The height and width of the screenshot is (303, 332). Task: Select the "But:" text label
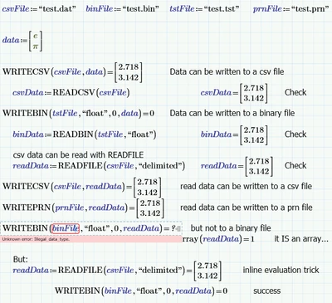click(x=21, y=259)
